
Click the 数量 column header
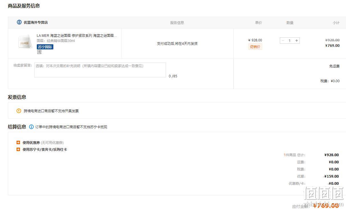tap(290, 23)
